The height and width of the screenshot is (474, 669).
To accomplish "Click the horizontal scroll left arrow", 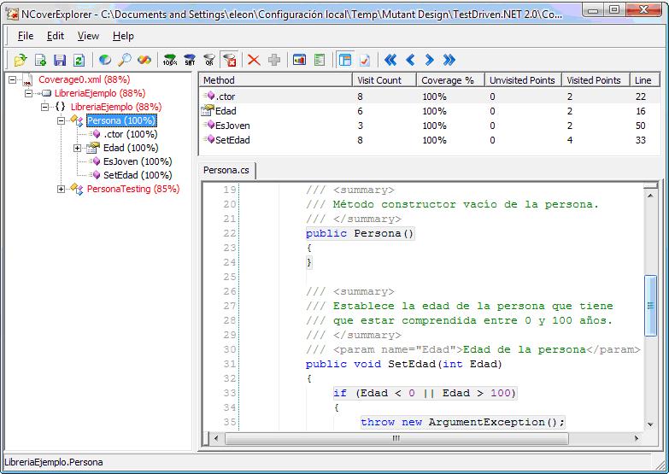I will [216, 438].
